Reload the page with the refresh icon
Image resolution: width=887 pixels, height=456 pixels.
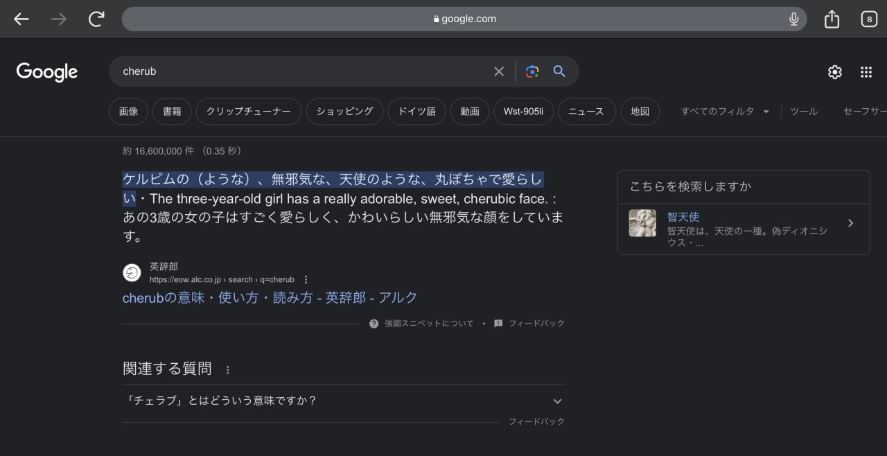(x=96, y=19)
